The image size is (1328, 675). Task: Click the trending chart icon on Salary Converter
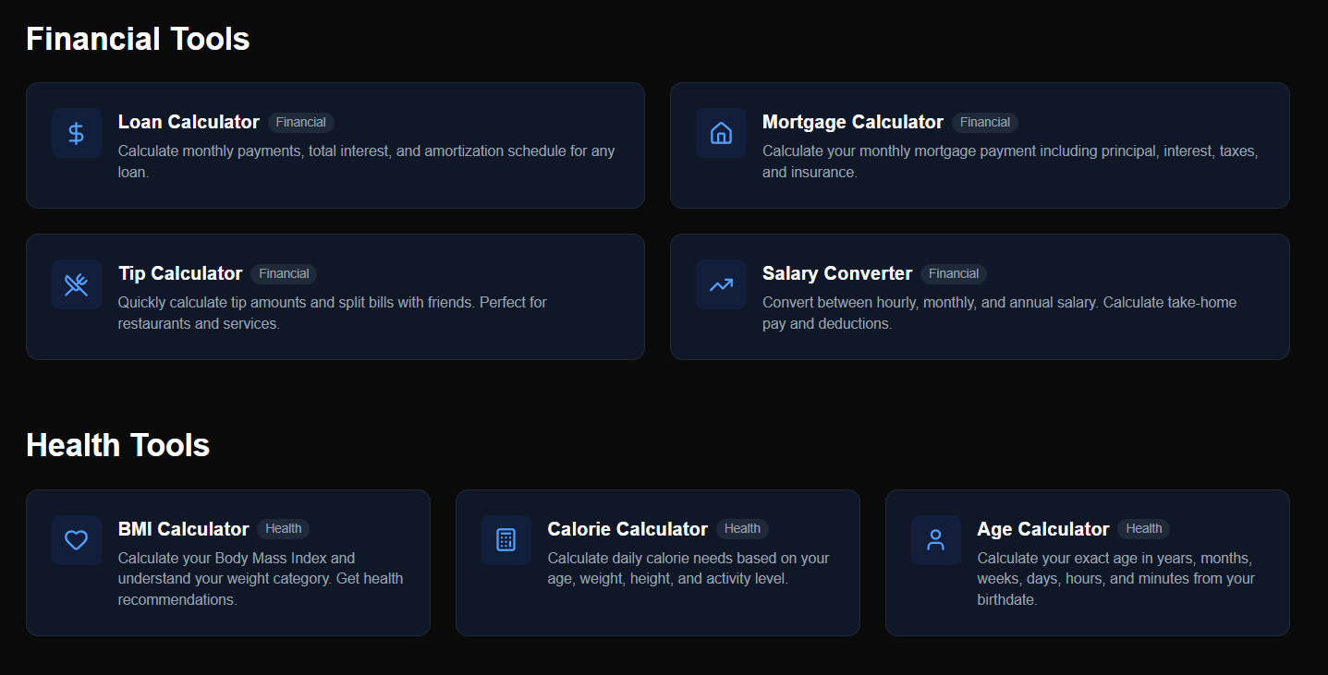(720, 283)
